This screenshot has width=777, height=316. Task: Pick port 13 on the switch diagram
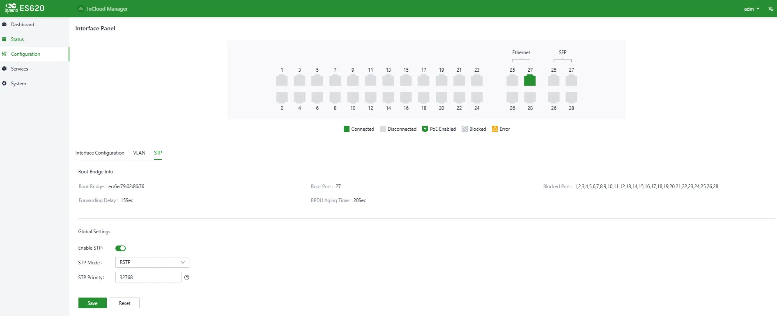(388, 80)
